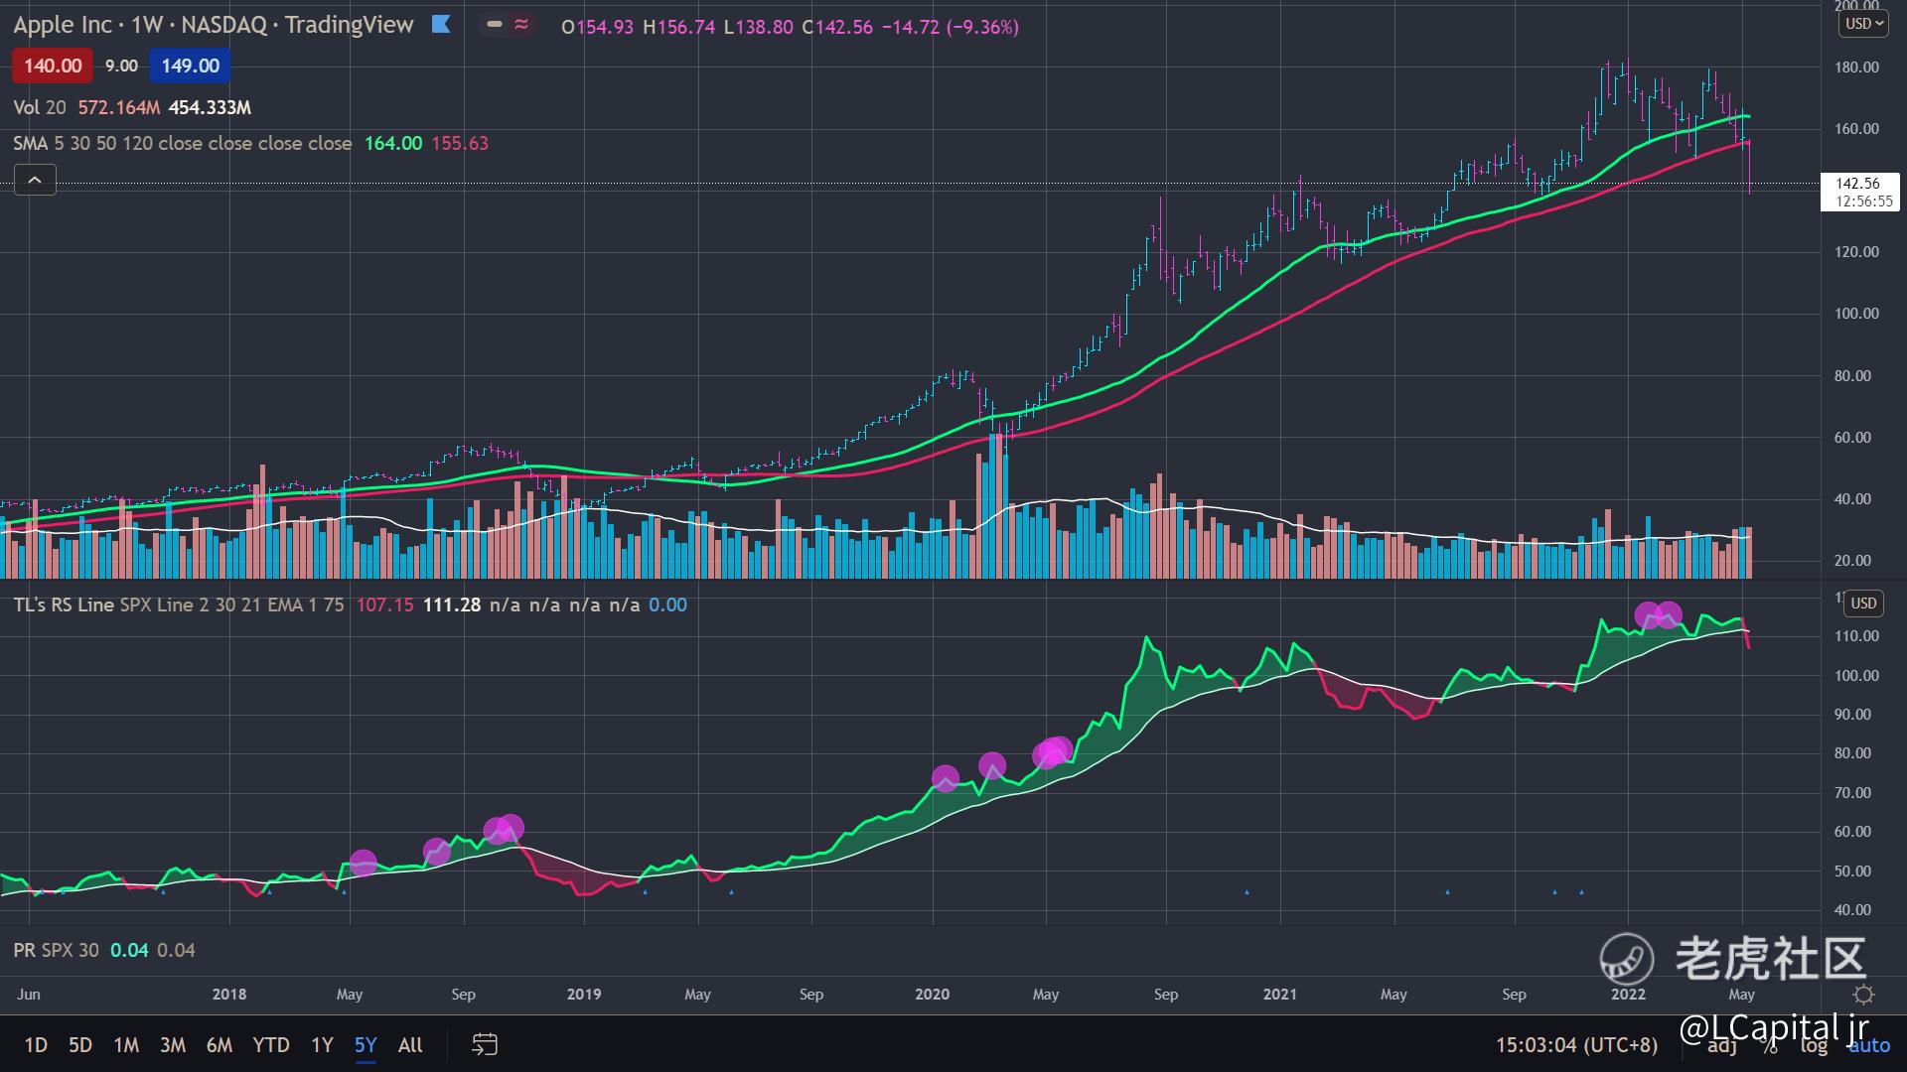Image resolution: width=1907 pixels, height=1072 pixels.
Task: Open chart settings gear on time axis
Action: 1863,995
